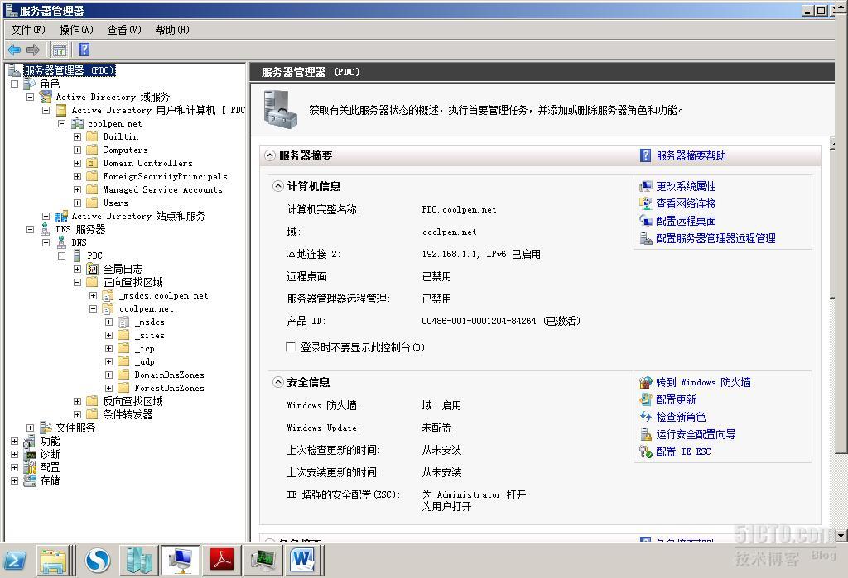Open the 文件(F) menu
The width and height of the screenshot is (848, 578).
(x=29, y=30)
